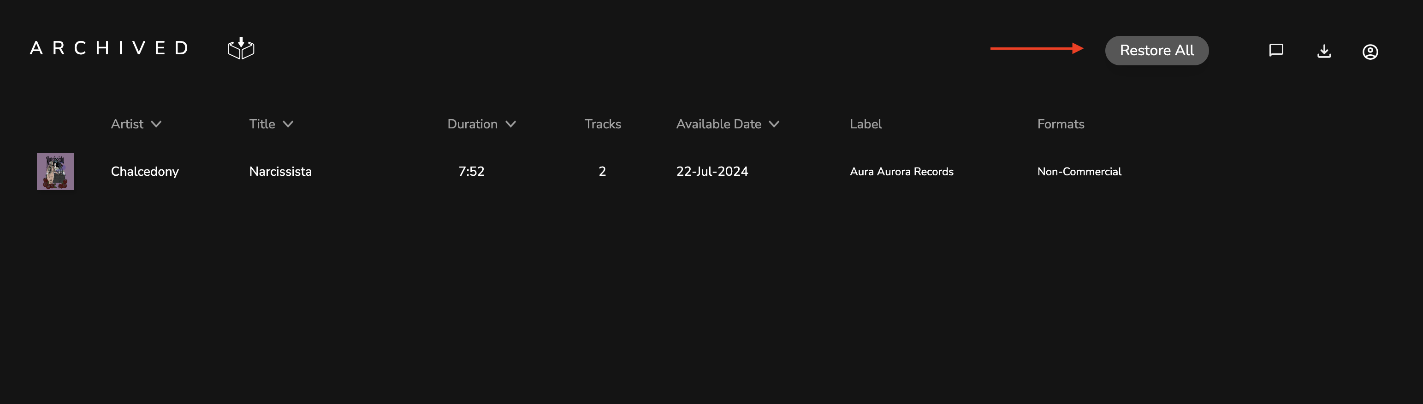
Task: Click the Label column header
Action: click(x=866, y=124)
